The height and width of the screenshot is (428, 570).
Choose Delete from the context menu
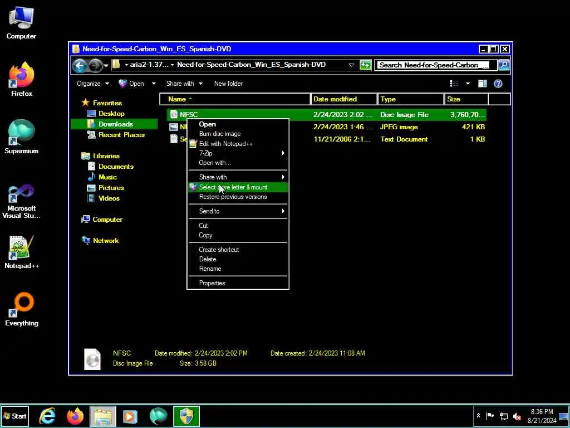pos(238,259)
